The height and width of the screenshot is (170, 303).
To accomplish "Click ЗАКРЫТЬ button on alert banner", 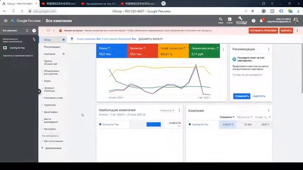I will (286, 31).
